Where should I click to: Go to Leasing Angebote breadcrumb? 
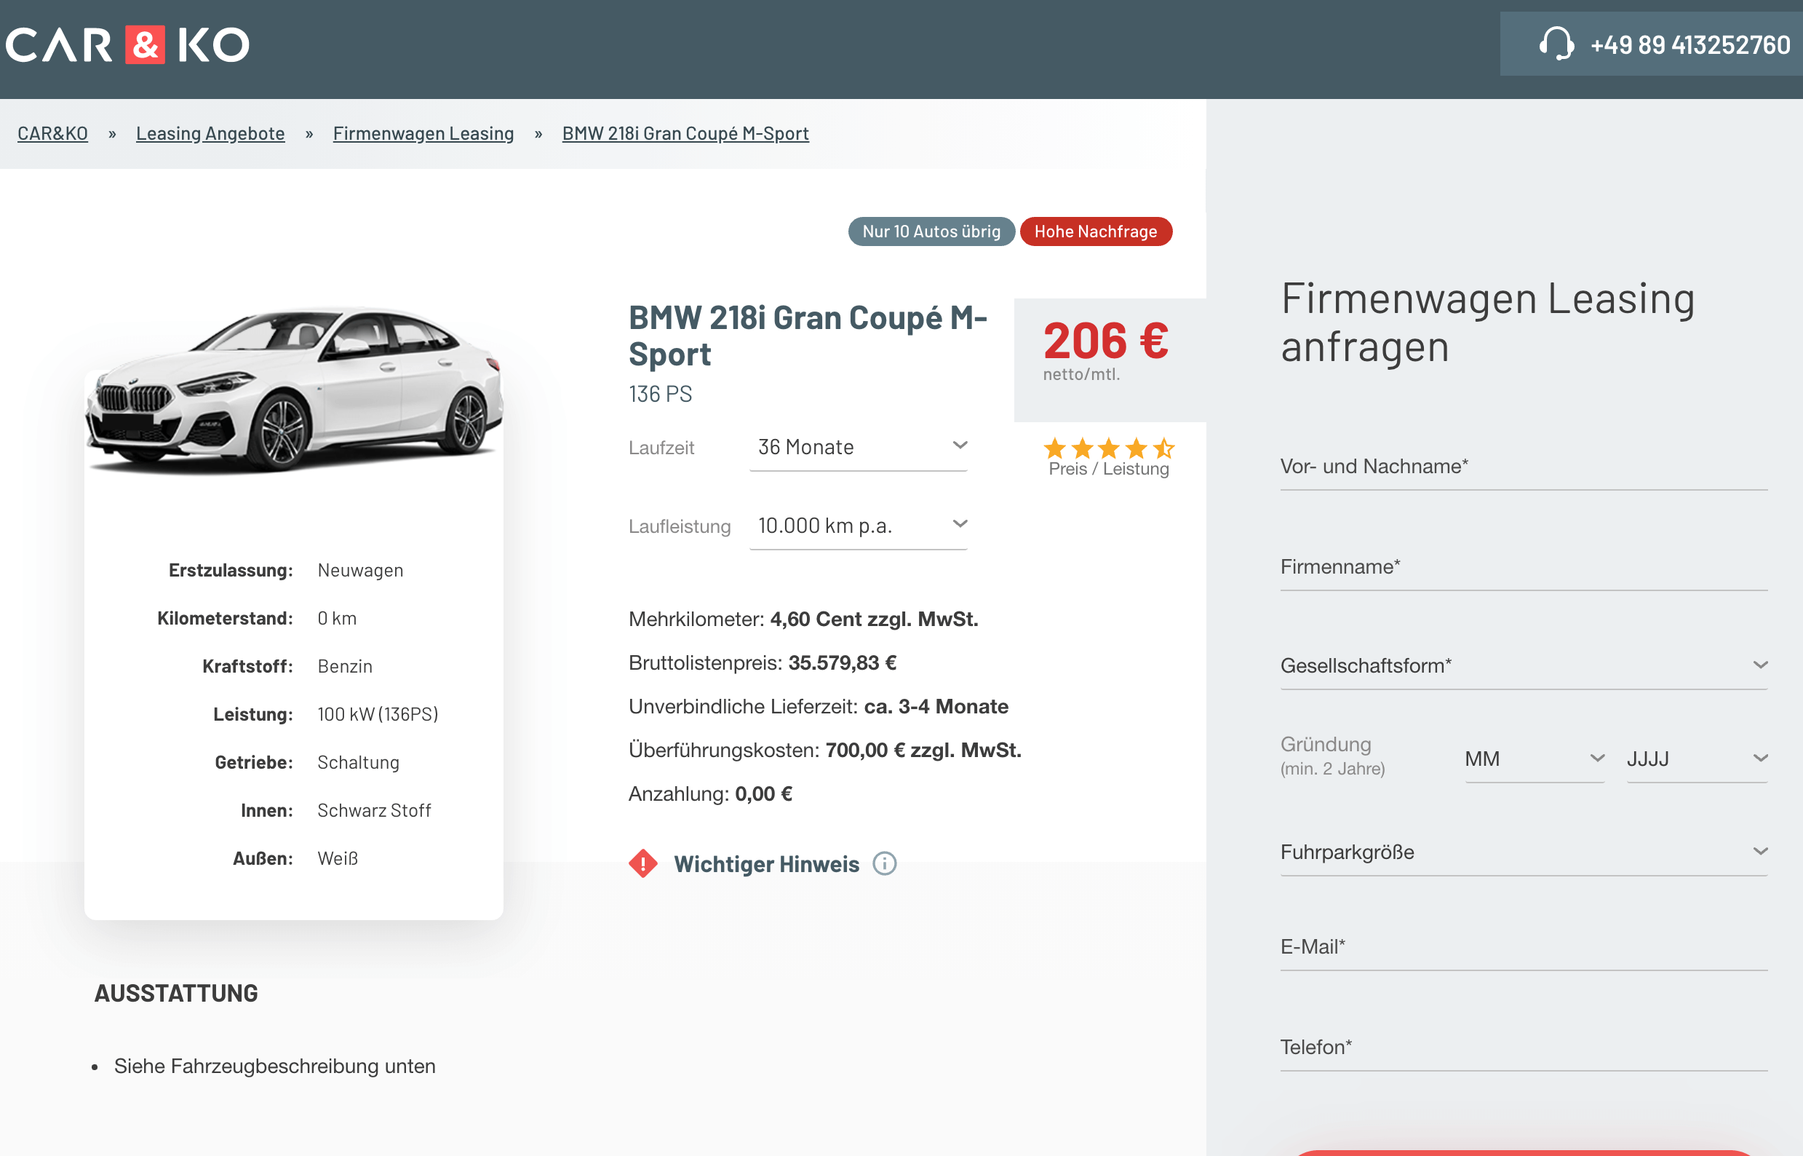click(210, 134)
